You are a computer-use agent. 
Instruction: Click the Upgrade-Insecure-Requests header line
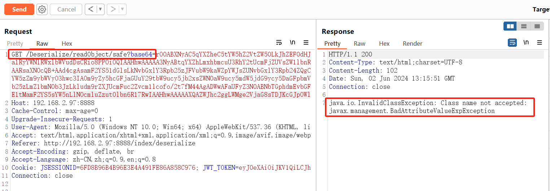62,119
